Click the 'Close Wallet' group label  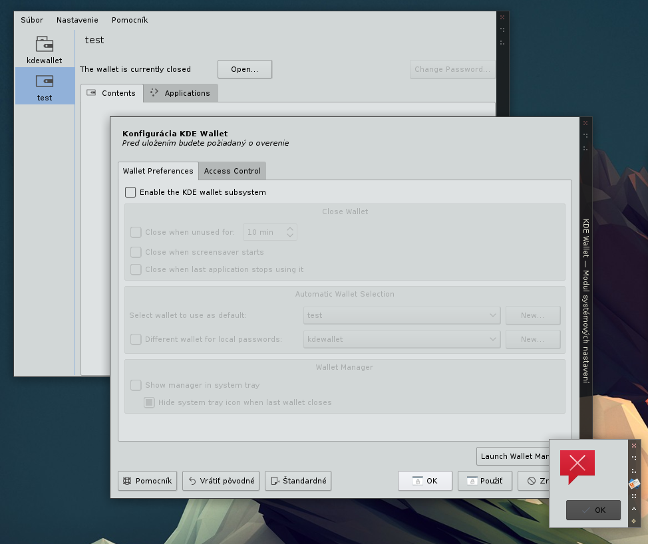[x=345, y=211]
